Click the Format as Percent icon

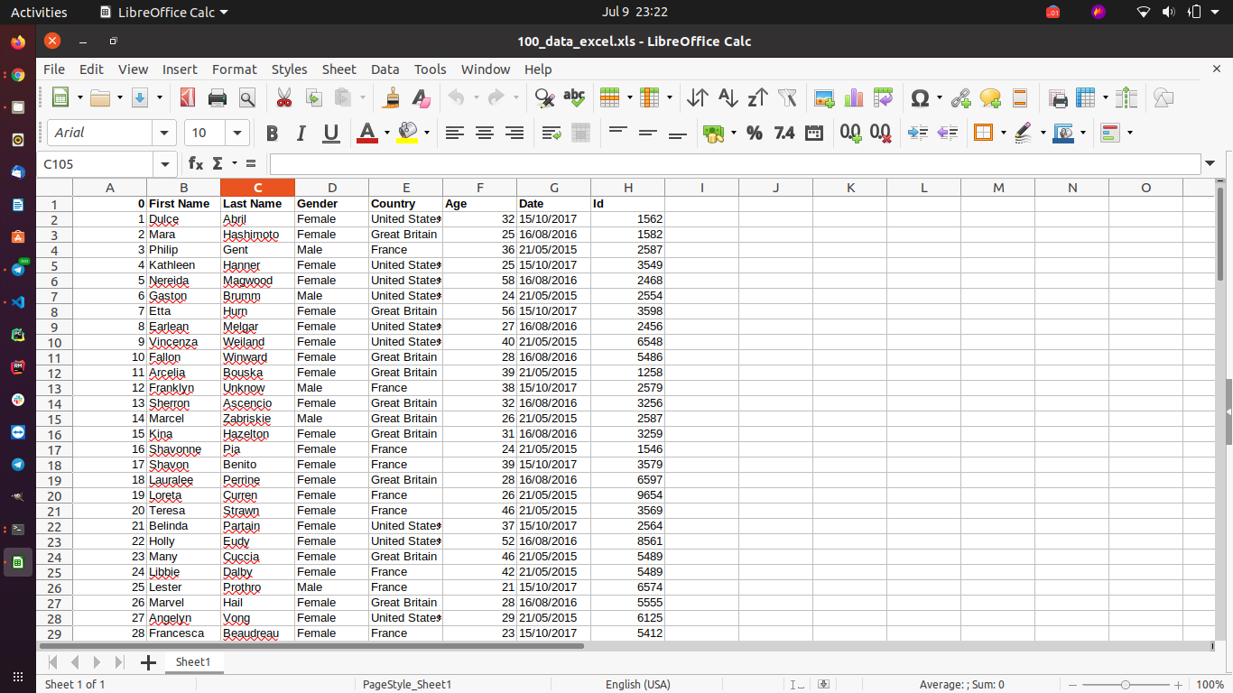755,133
